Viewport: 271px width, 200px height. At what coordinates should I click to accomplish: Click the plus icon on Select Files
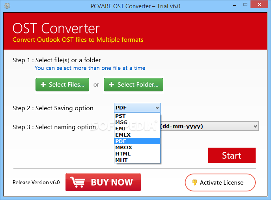(x=43, y=85)
